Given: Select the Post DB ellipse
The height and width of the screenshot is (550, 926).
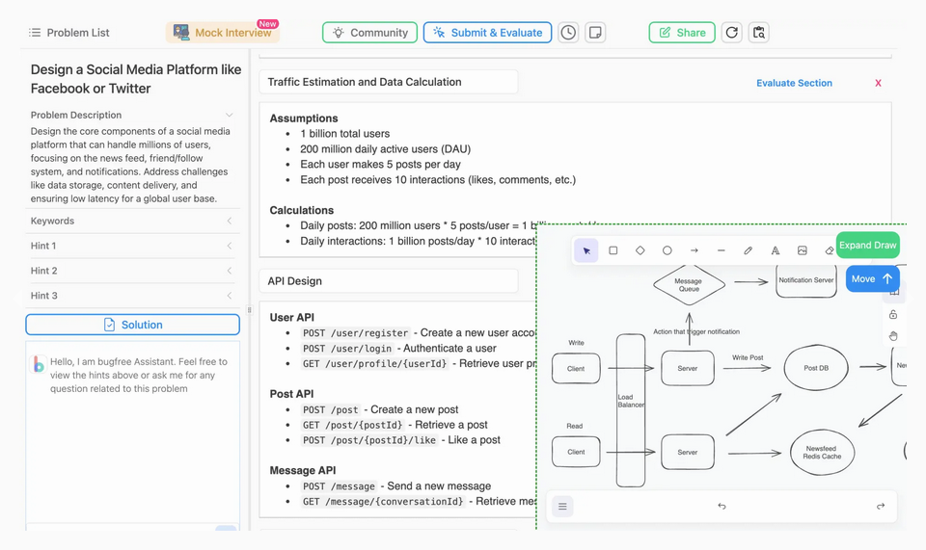Looking at the screenshot, I should 816,368.
